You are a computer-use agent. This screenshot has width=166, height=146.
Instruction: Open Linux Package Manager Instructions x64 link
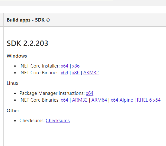pos(90,93)
